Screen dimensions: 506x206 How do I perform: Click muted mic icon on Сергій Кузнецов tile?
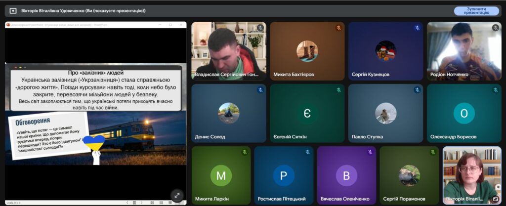click(x=417, y=28)
